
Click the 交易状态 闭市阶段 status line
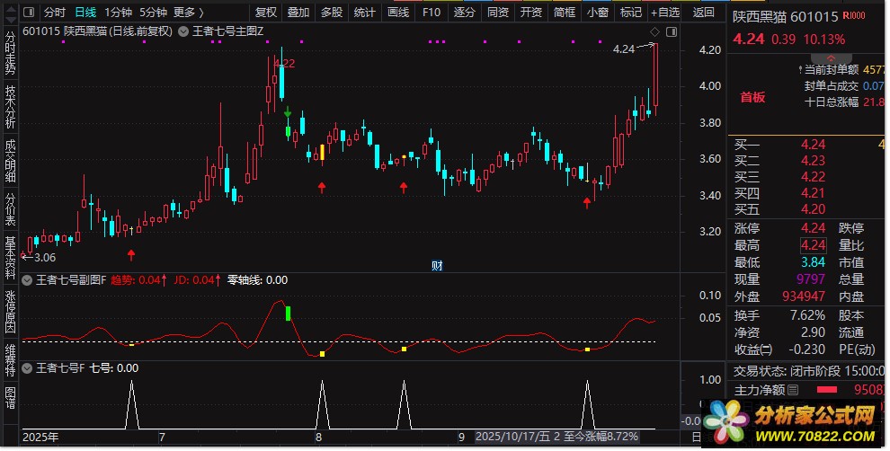(808, 371)
